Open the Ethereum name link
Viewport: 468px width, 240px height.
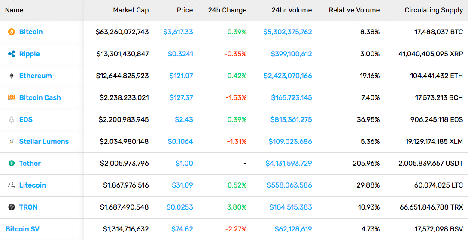point(36,76)
